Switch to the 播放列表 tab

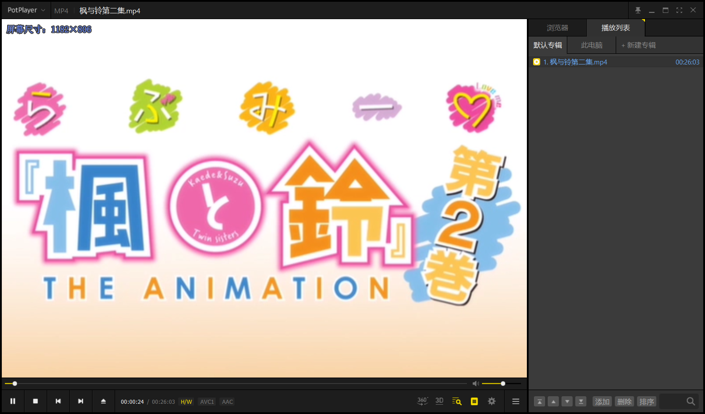point(616,28)
